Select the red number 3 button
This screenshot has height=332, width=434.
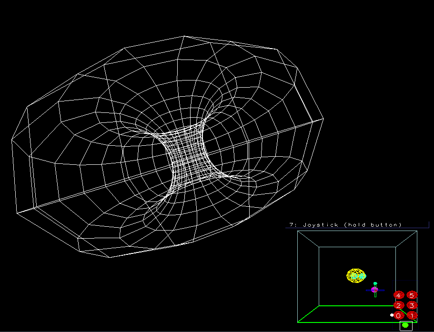412,305
